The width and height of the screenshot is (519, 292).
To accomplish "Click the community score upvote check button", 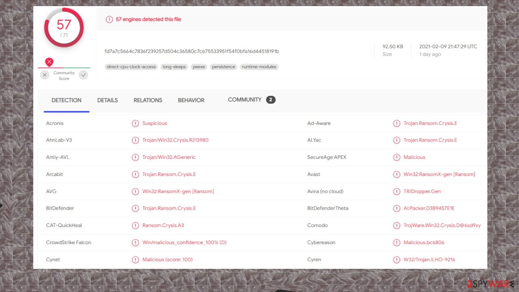I will point(84,75).
